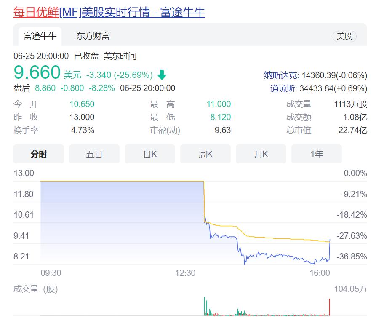Click the 市盈(动) value -9.63
This screenshot has height=318, width=376.
click(221, 130)
